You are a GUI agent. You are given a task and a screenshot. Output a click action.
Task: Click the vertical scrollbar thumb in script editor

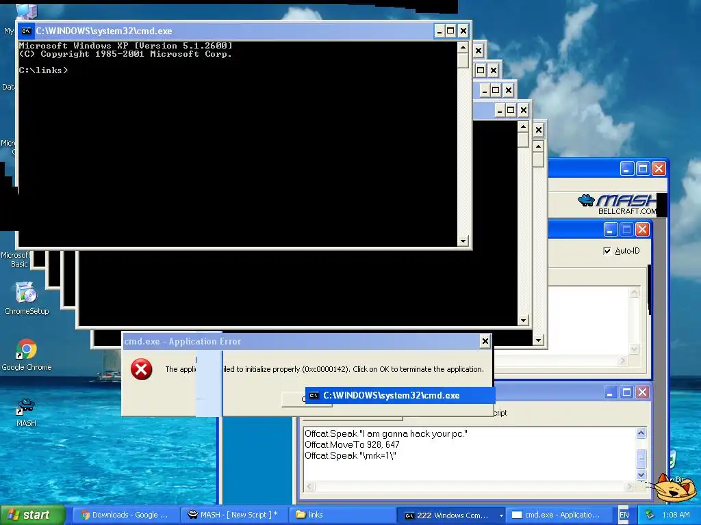[x=641, y=459]
